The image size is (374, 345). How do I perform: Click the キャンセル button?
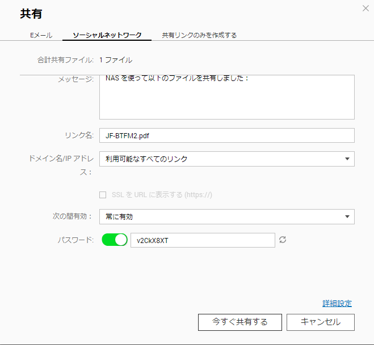[321, 322]
